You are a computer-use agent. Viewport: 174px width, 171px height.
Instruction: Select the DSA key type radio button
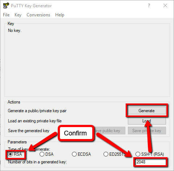pos(42,154)
